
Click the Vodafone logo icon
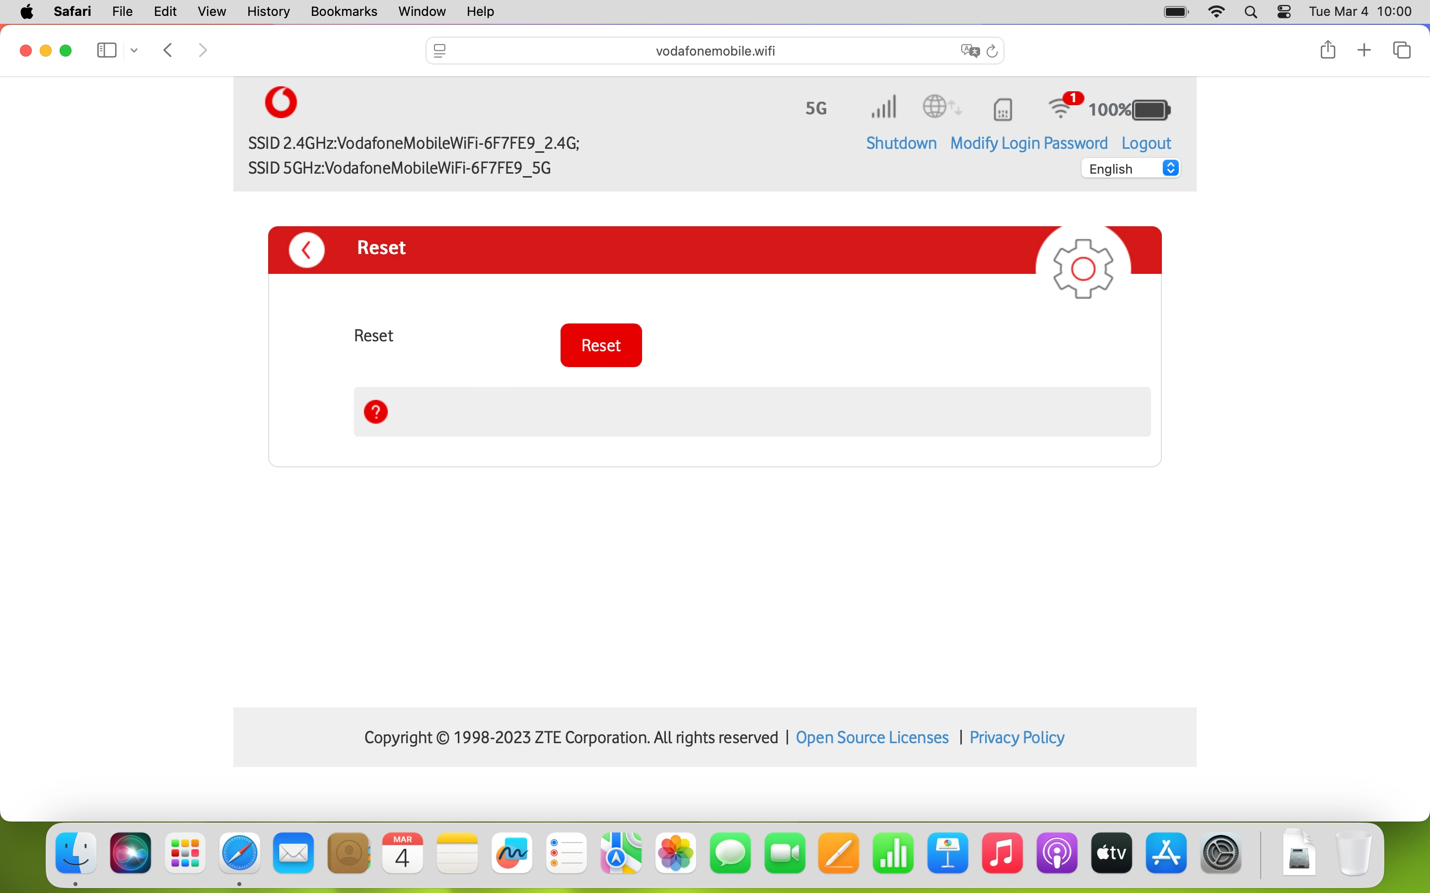pyautogui.click(x=281, y=102)
